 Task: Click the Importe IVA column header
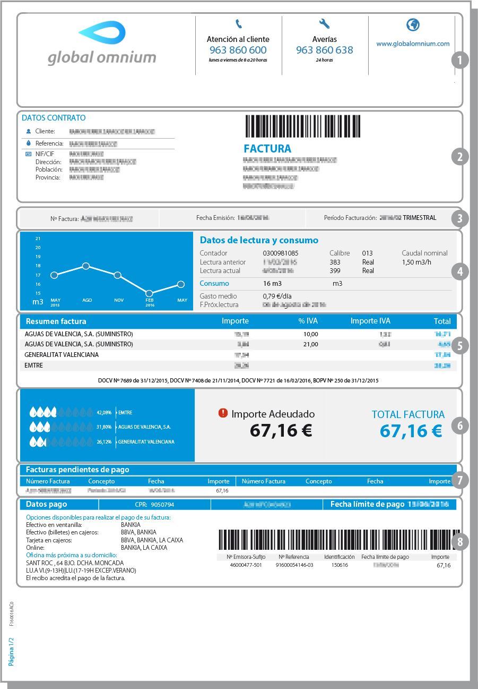370,321
